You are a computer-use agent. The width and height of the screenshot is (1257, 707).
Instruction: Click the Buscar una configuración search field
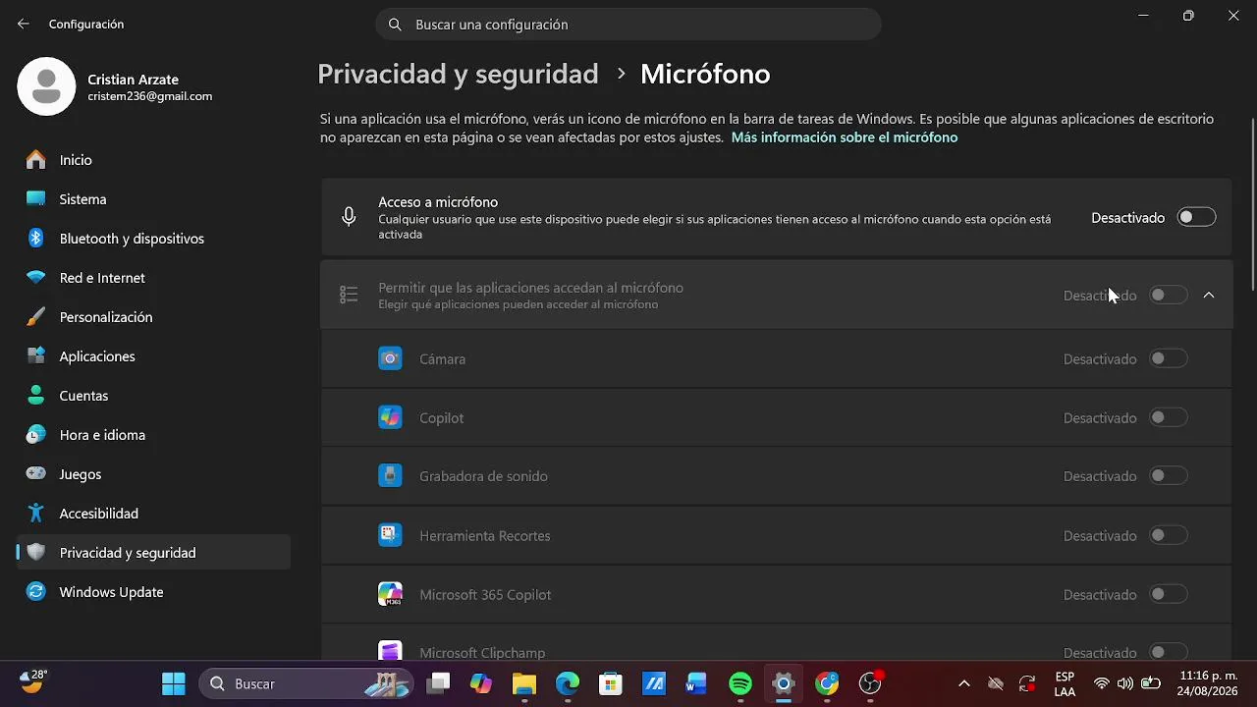[x=628, y=25]
